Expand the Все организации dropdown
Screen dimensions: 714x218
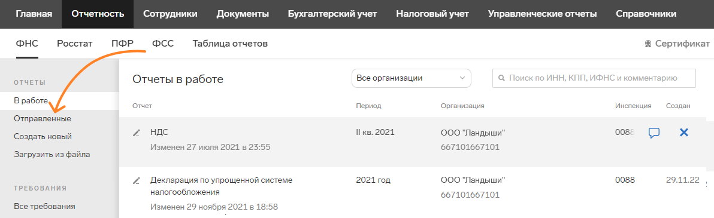pos(411,78)
